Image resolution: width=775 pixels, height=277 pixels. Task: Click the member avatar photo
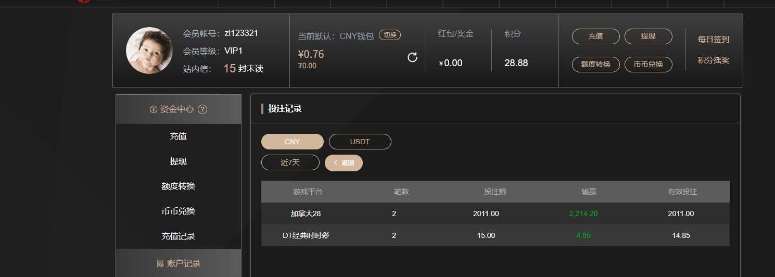tap(149, 51)
